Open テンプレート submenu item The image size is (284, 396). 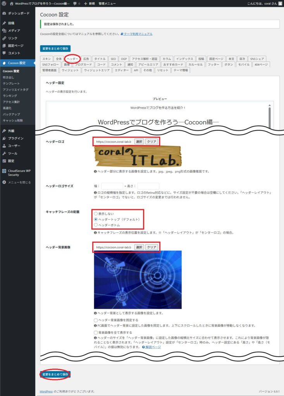point(11,84)
